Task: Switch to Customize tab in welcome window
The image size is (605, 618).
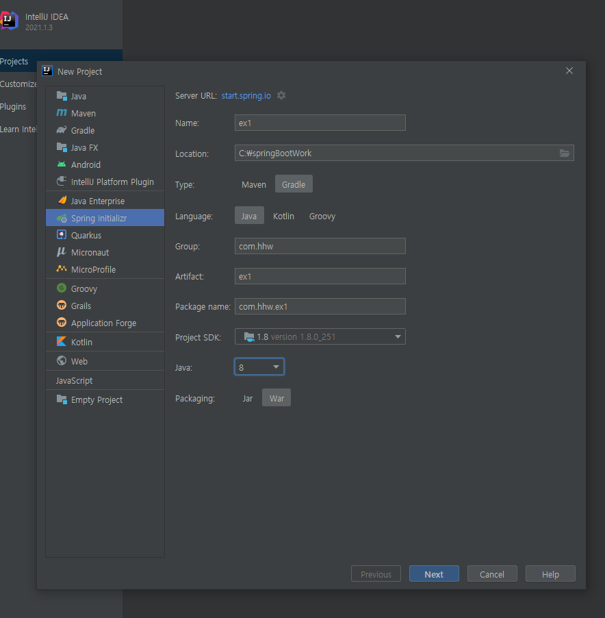Action: [x=18, y=84]
